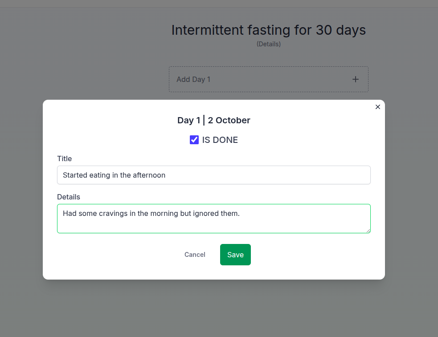Click the Details heading under the challenge title
This screenshot has height=337, width=438.
(268, 44)
